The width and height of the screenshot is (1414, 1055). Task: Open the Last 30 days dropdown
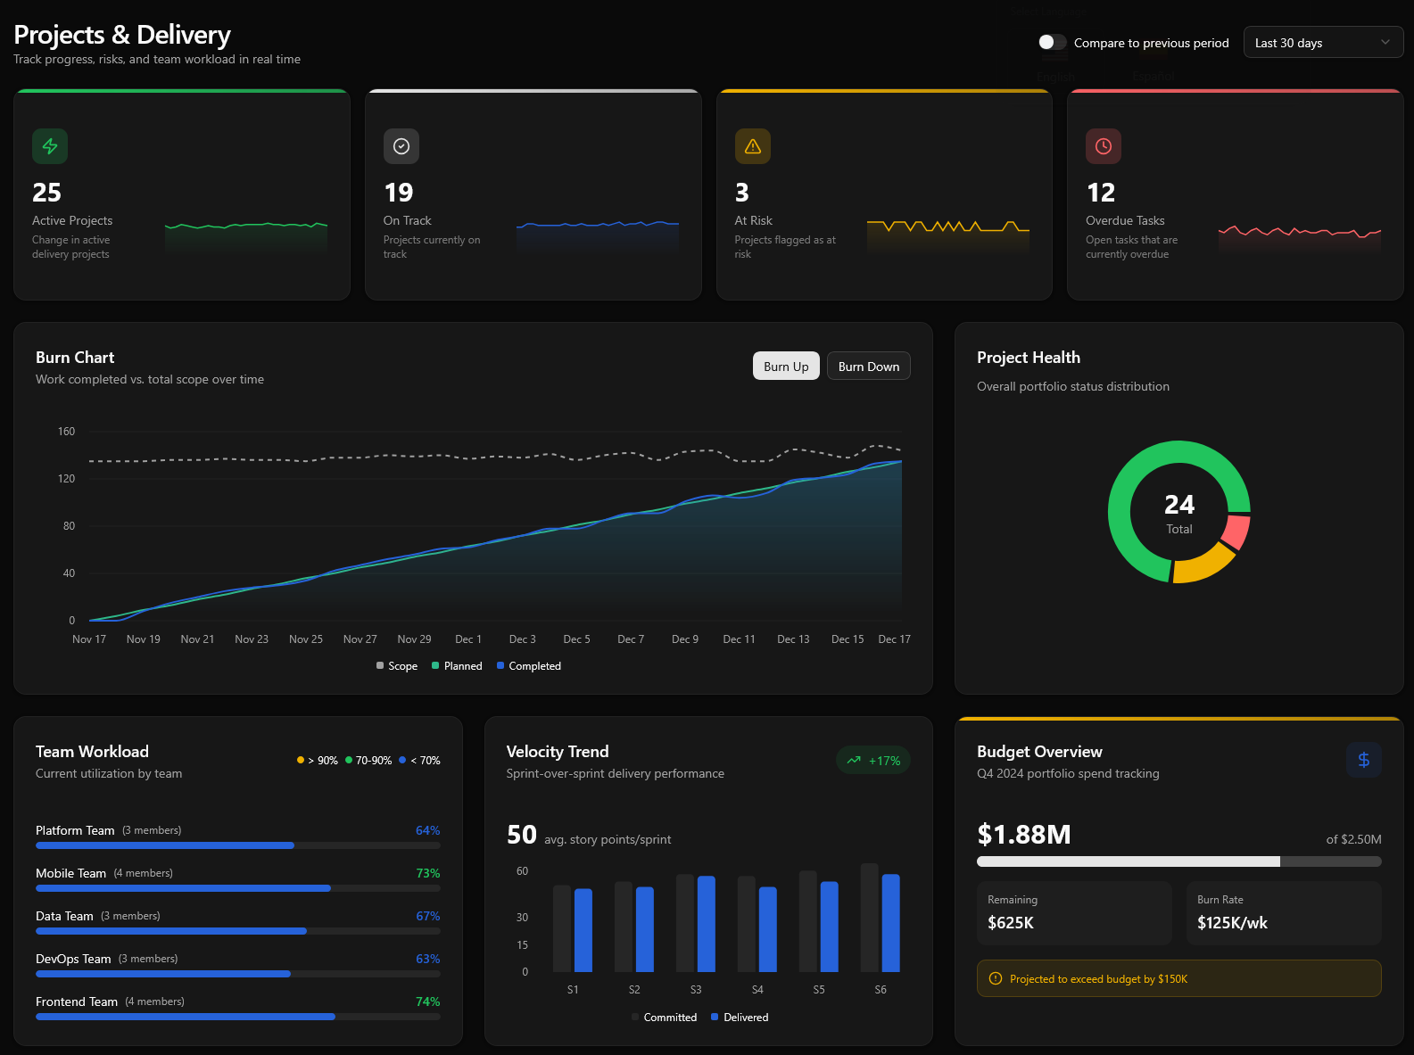[1323, 42]
